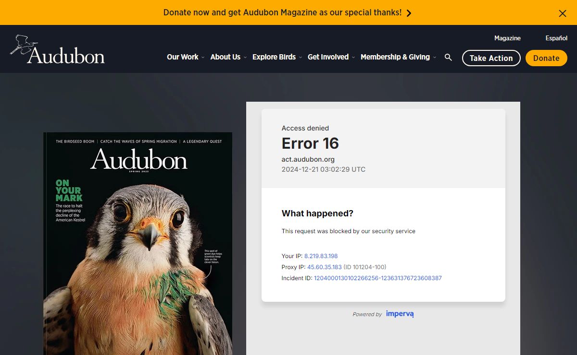Click the ON YOUR MARK cover headline

click(x=69, y=190)
